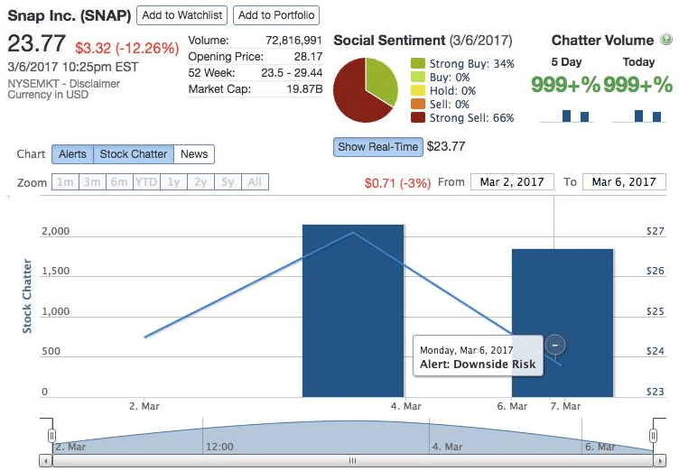
Task: Select the 1m zoom range
Action: click(65, 182)
